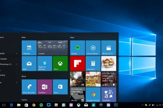Open the red Flipboard tile
The height and width of the screenshot is (108, 163).
coord(77,63)
